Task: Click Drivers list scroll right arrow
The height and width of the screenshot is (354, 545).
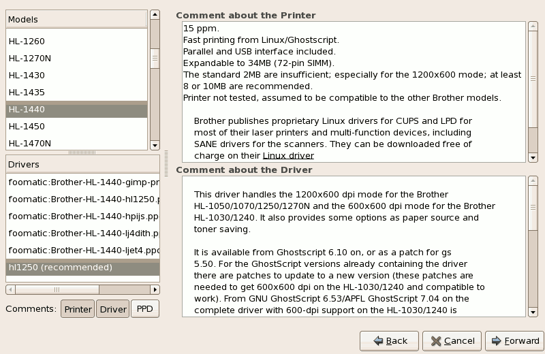Action: point(155,289)
